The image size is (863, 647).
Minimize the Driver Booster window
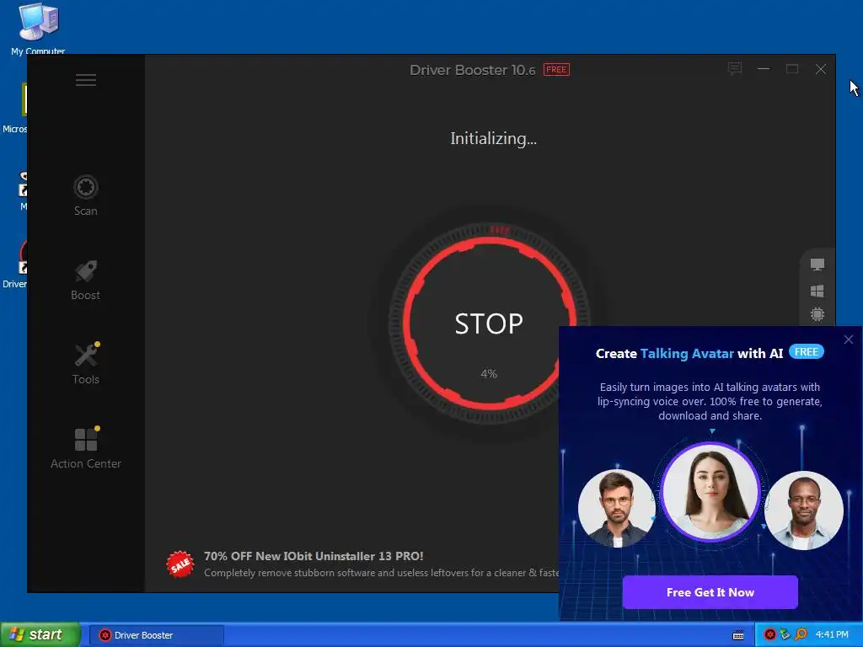tap(764, 69)
